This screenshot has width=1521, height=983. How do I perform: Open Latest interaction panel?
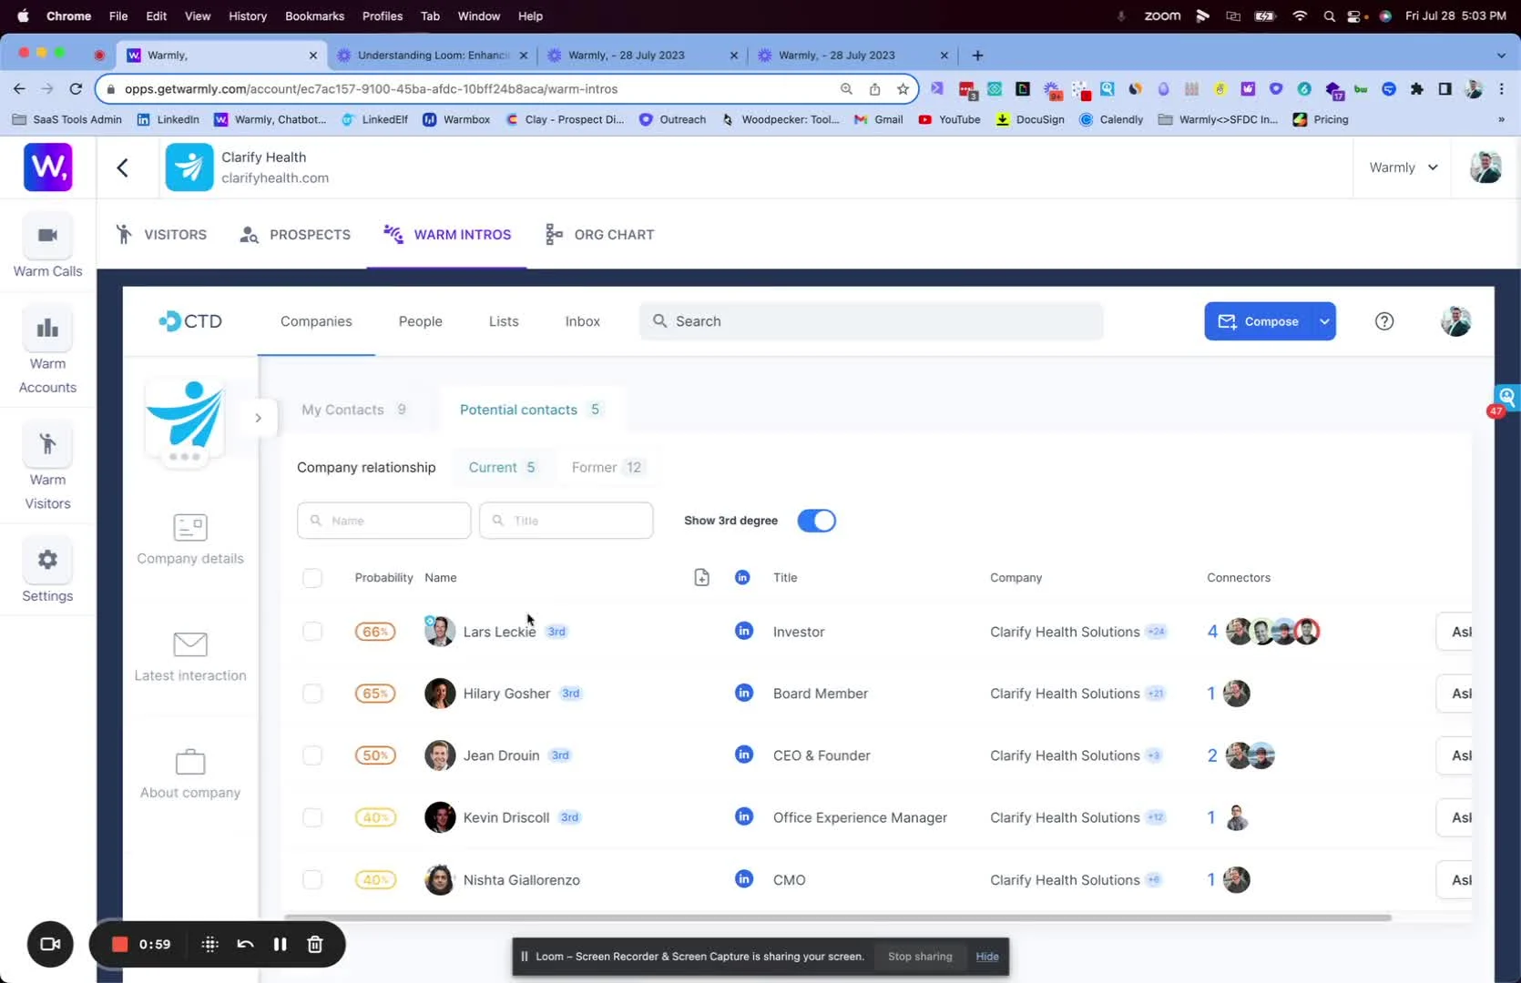[190, 656]
